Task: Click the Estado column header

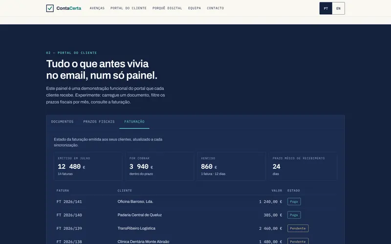Action: 294,190
